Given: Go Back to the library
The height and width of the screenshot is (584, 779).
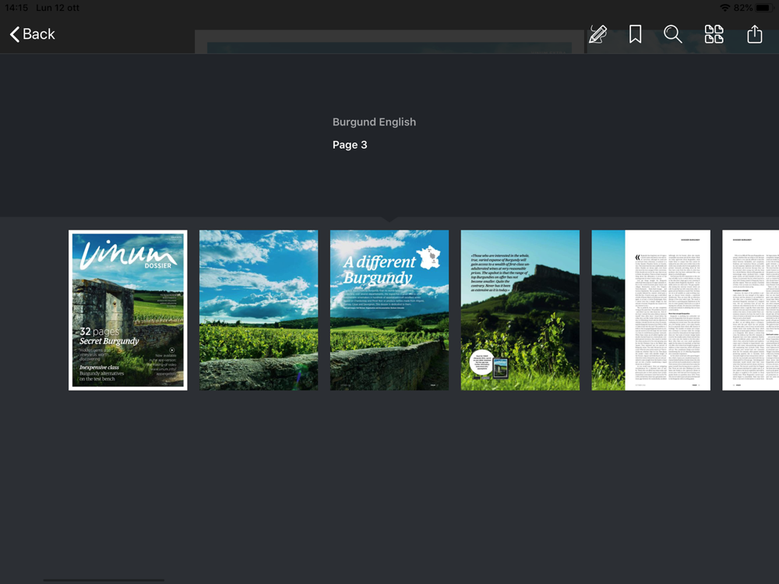Looking at the screenshot, I should pyautogui.click(x=32, y=34).
